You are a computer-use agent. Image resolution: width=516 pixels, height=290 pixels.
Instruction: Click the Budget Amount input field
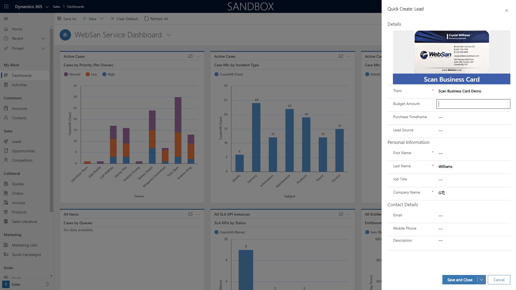[x=473, y=104]
